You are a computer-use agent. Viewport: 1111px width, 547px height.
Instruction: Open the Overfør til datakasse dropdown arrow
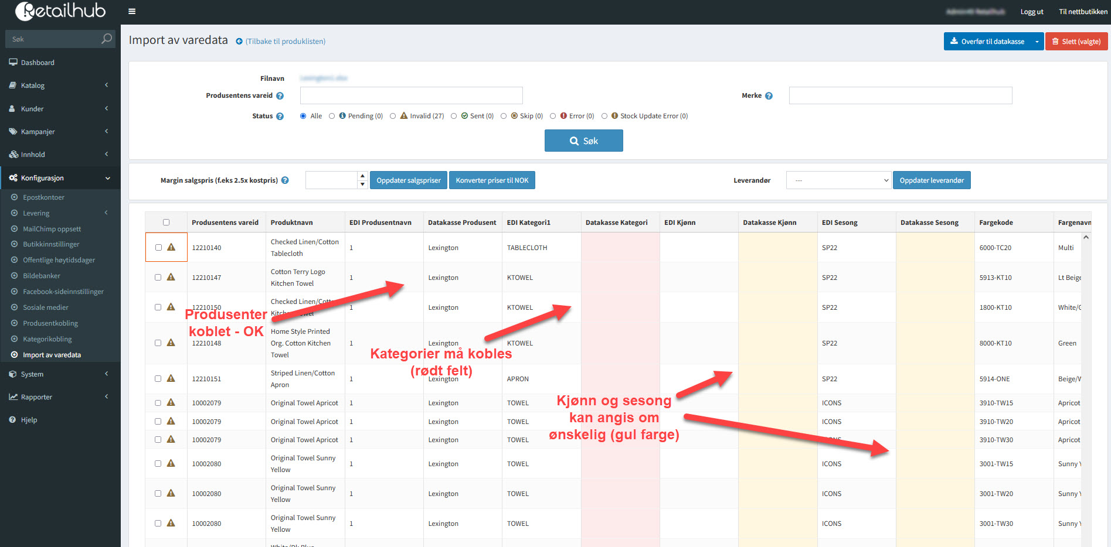pos(1037,42)
